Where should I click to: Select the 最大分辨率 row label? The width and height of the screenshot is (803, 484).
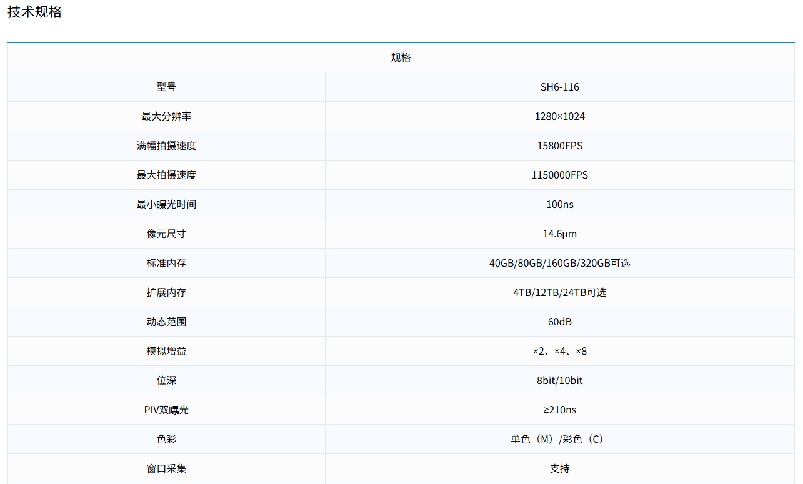[x=166, y=116]
